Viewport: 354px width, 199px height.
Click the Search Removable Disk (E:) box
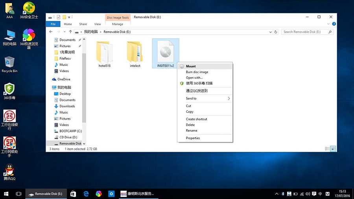pyautogui.click(x=307, y=32)
